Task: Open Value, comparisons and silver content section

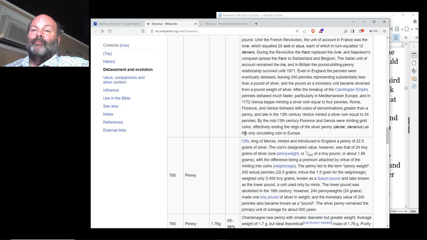Action: pos(124,80)
